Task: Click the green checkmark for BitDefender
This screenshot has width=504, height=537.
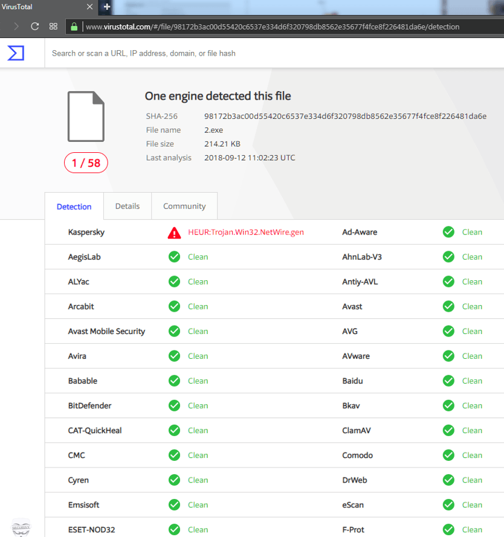Action: tap(175, 405)
